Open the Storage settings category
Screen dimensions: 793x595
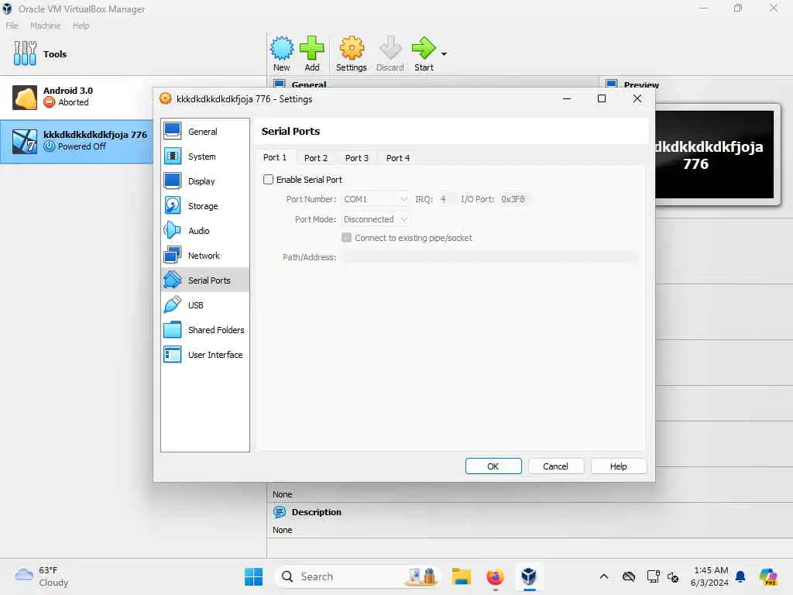(x=204, y=206)
